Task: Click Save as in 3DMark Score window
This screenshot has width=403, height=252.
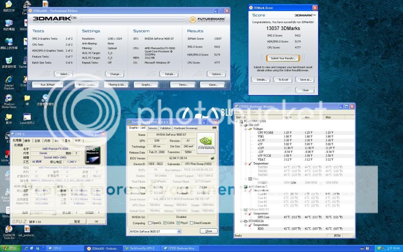Action: point(305,80)
